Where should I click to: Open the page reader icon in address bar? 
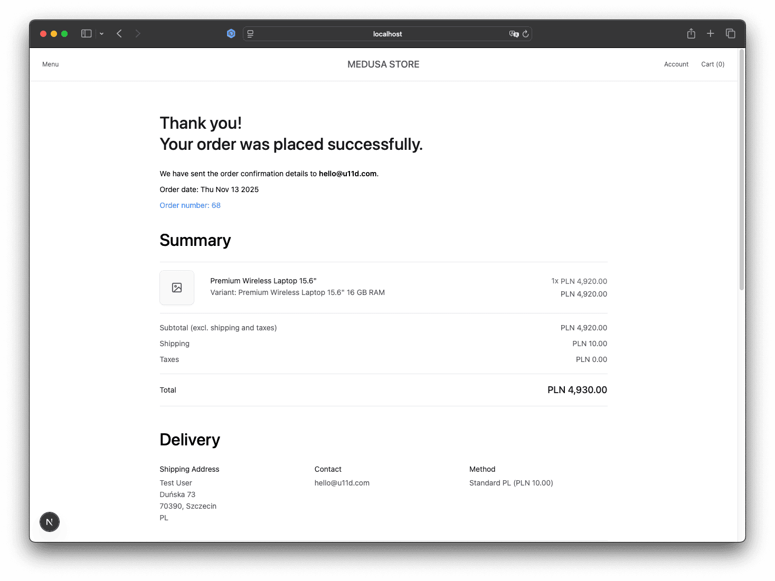point(251,34)
